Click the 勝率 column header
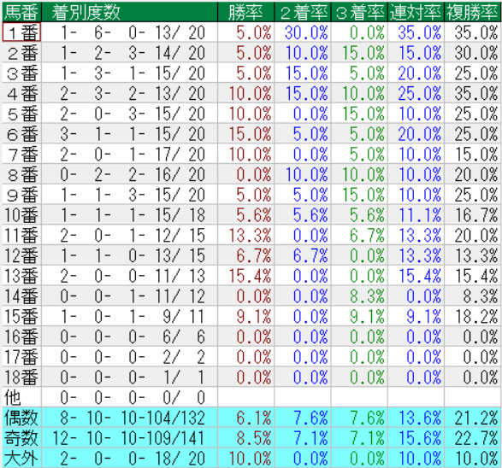The height and width of the screenshot is (468, 502). point(246,12)
